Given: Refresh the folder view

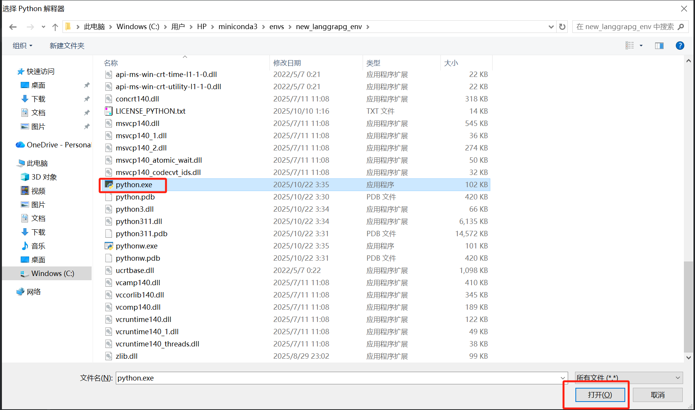Looking at the screenshot, I should tap(562, 27).
